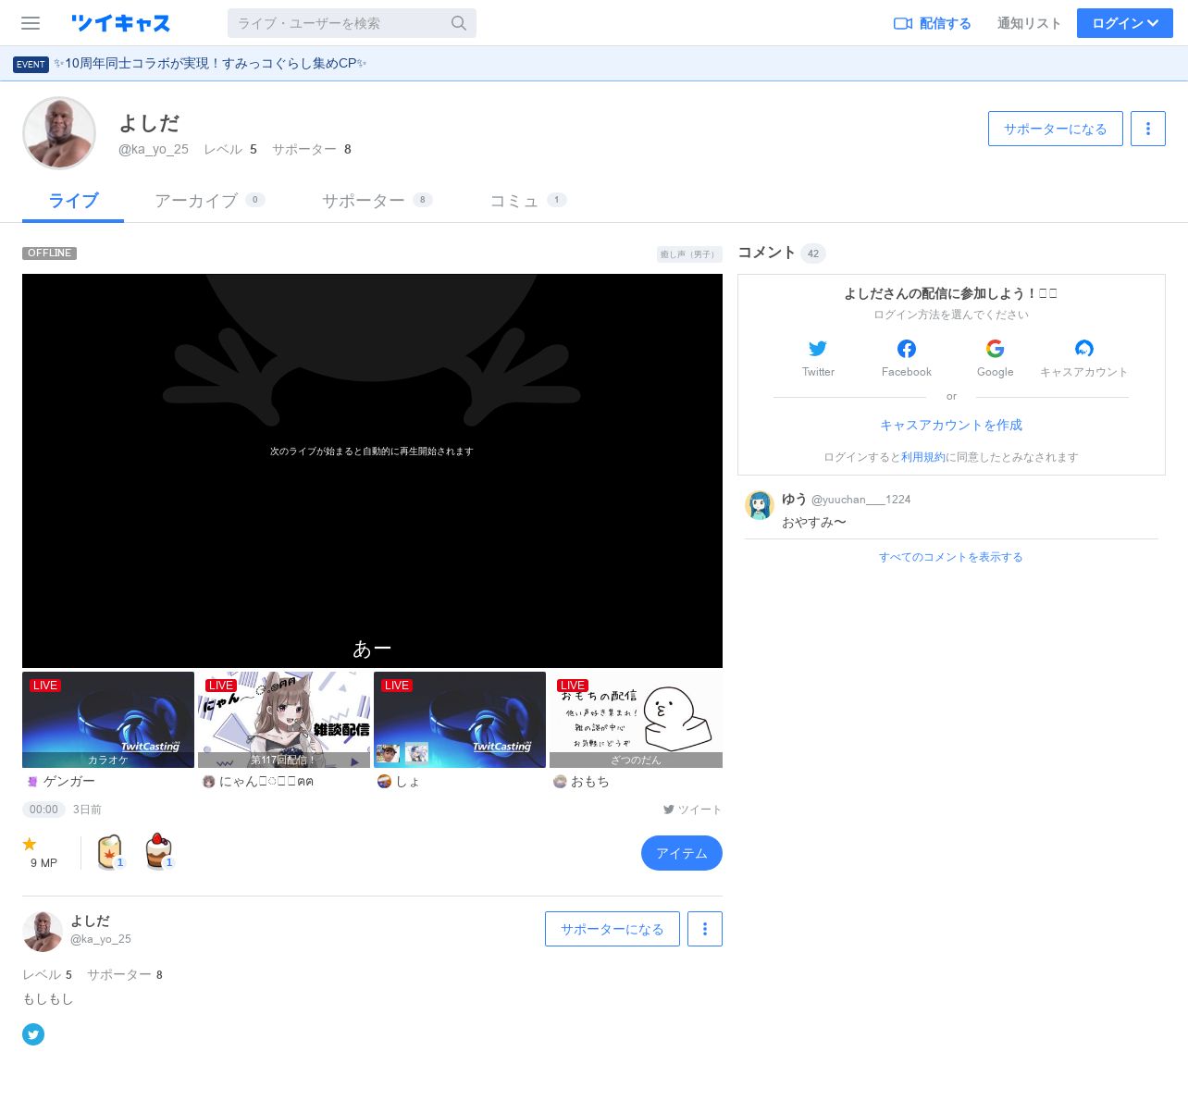This screenshot has width=1188, height=1113.
Task: Click the 癒し声（男子）category tag
Action: [x=689, y=254]
